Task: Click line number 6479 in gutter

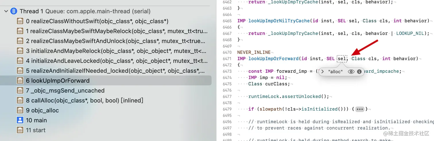Action: click(x=227, y=109)
